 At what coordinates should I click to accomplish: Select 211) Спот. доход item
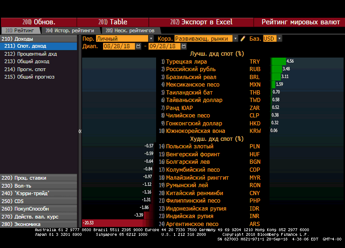click(x=39, y=46)
